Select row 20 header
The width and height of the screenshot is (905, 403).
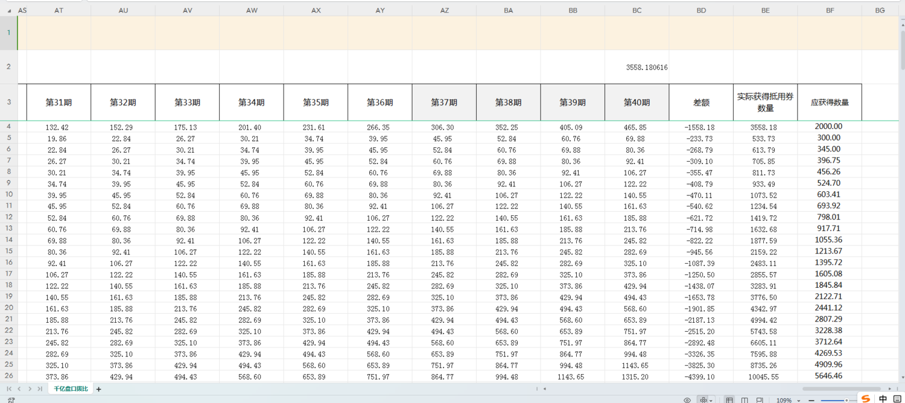(8, 308)
